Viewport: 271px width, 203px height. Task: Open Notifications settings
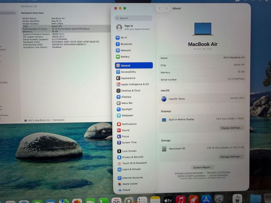coord(127,124)
